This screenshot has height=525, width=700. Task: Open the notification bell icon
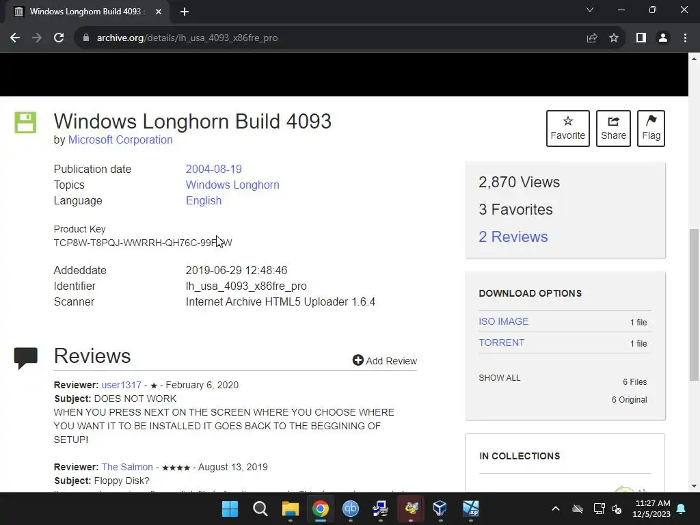click(682, 509)
